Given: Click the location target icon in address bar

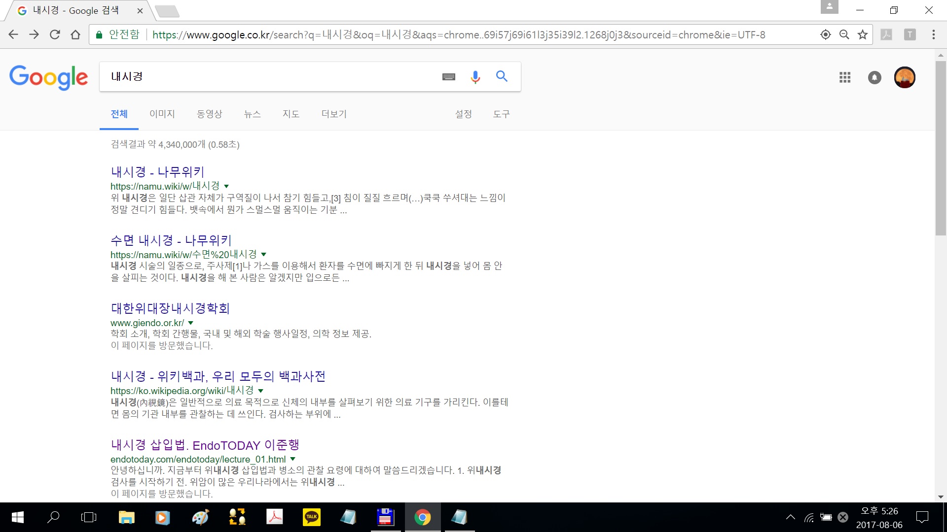Looking at the screenshot, I should tap(825, 34).
